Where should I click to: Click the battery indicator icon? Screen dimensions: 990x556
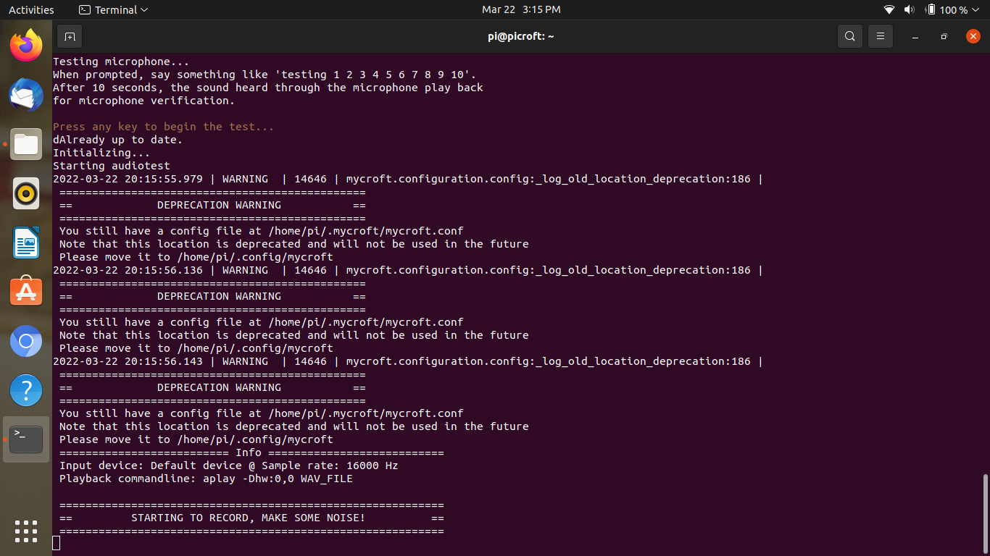point(930,10)
